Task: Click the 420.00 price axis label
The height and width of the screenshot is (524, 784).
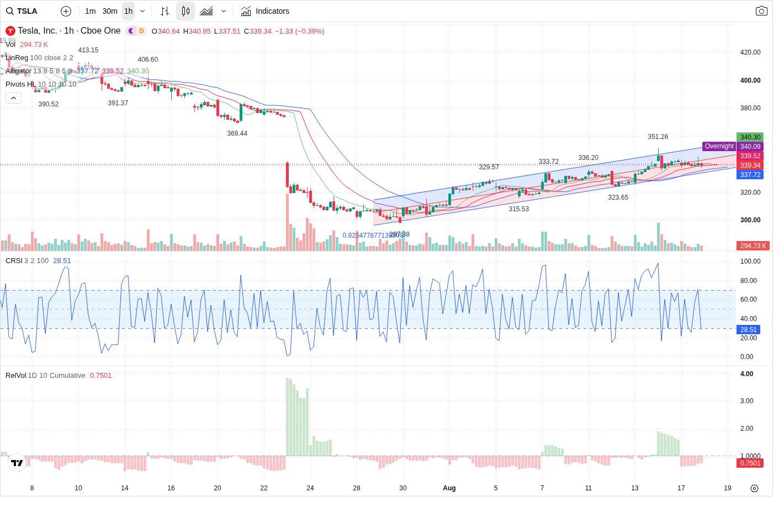Action: click(750, 52)
